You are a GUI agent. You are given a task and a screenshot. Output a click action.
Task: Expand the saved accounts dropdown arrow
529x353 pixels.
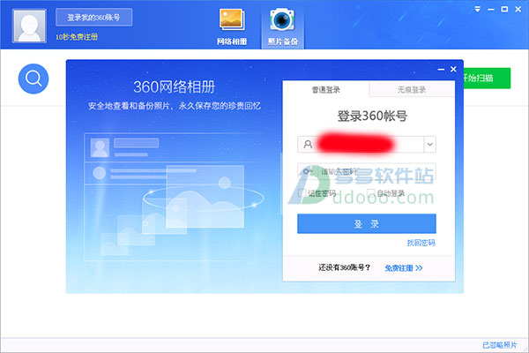click(430, 145)
